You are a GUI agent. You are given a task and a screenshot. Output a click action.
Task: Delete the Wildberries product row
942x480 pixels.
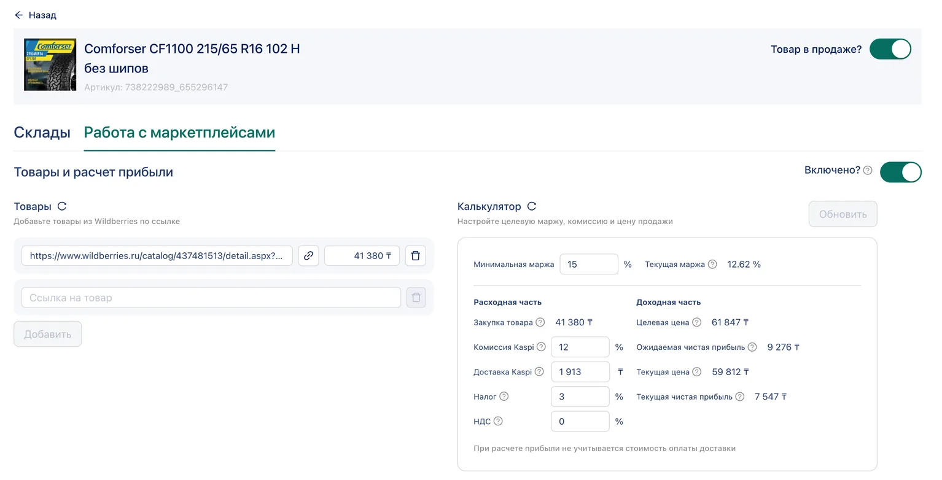[x=415, y=255]
